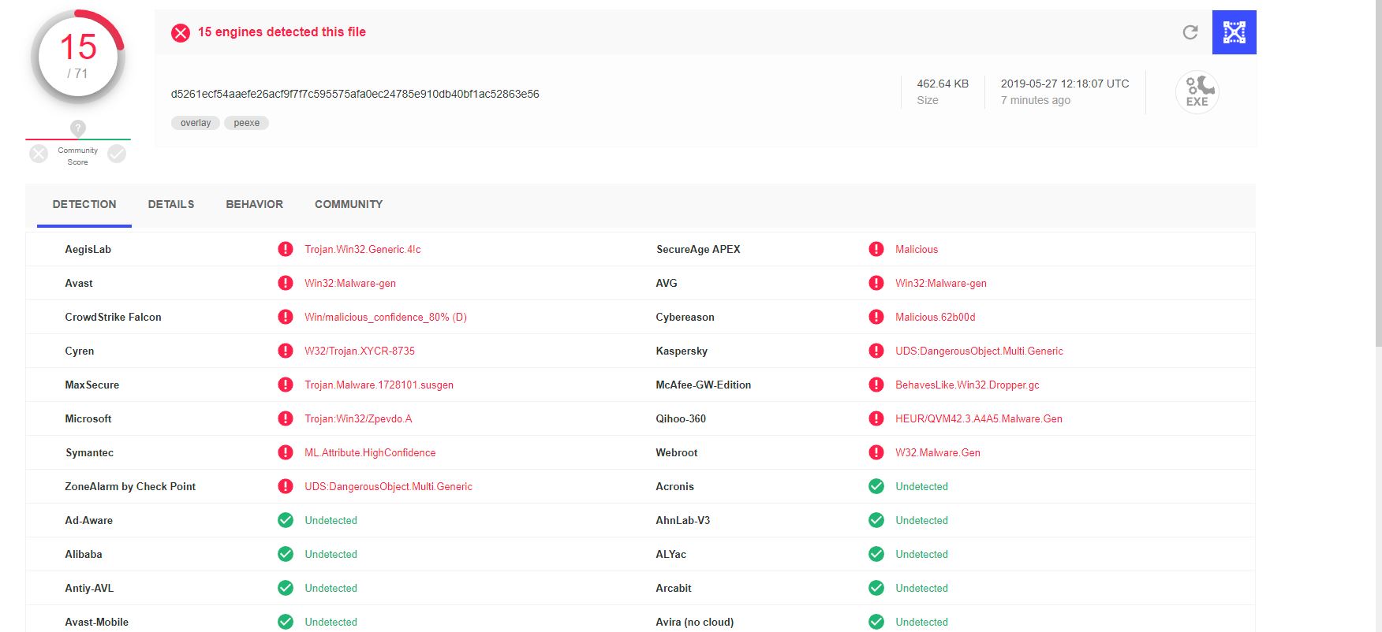Click alert icon beside AegisLab result

click(286, 249)
